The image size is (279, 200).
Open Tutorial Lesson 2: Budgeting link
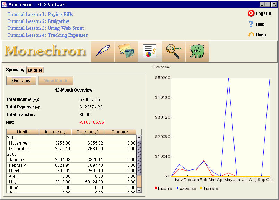[39, 21]
